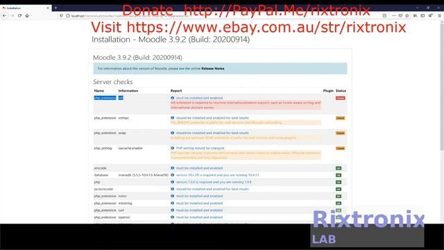Open unicode 'must be installed and enabled' link
The width and height of the screenshot is (444, 250).
[199, 168]
